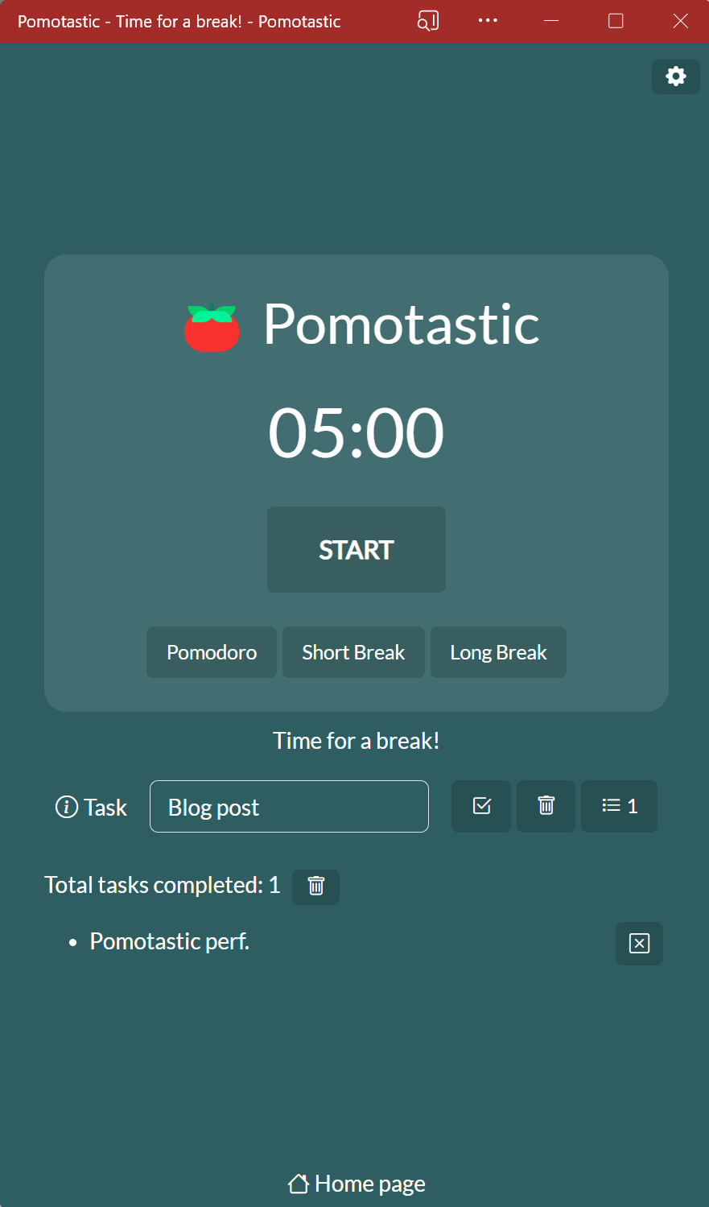Mark the current task as completed
Screen dimensions: 709x1207
480,806
